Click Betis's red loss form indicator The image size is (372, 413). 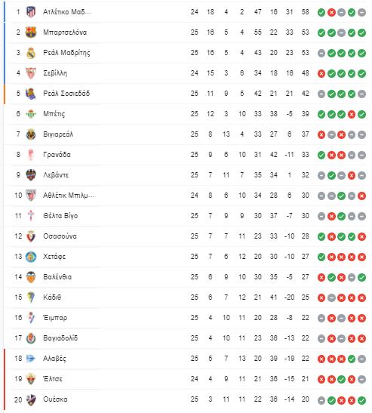352,114
